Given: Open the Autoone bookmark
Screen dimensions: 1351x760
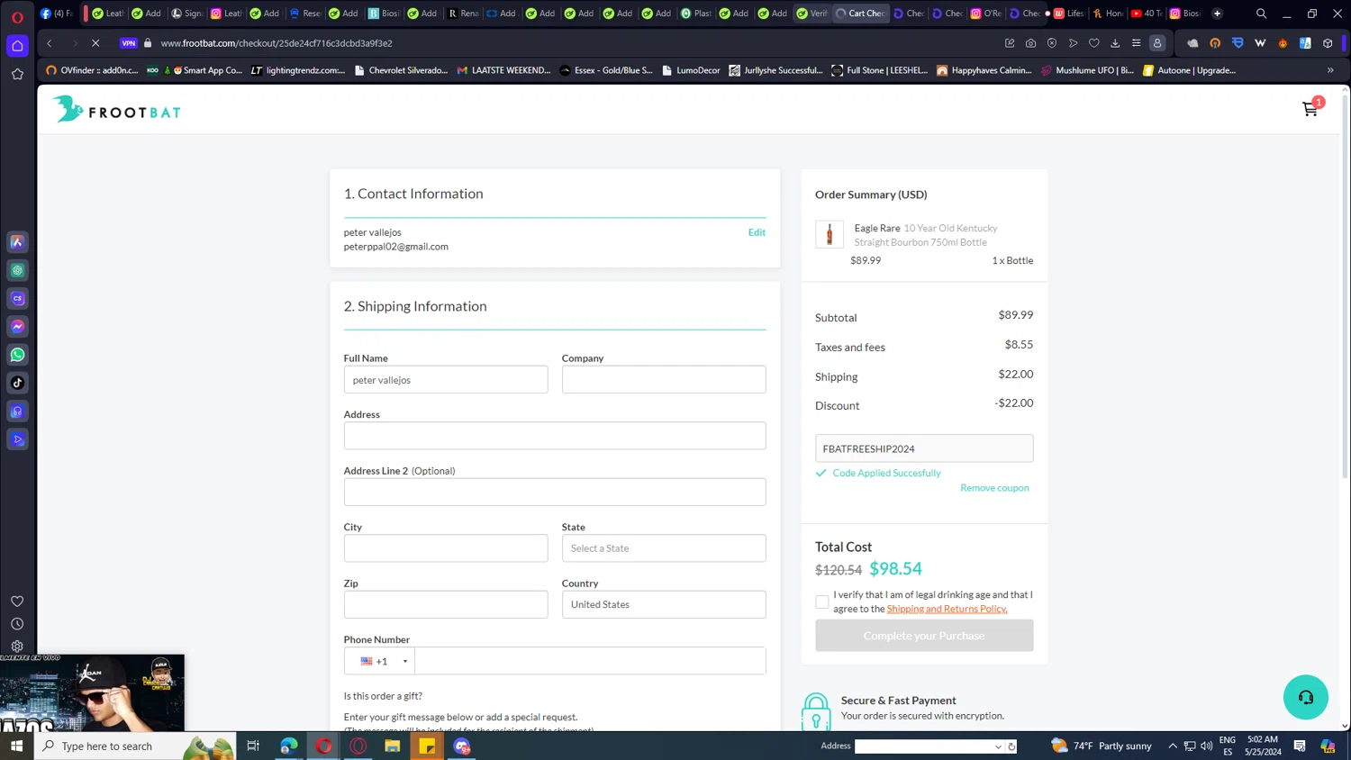Looking at the screenshot, I should (1189, 70).
